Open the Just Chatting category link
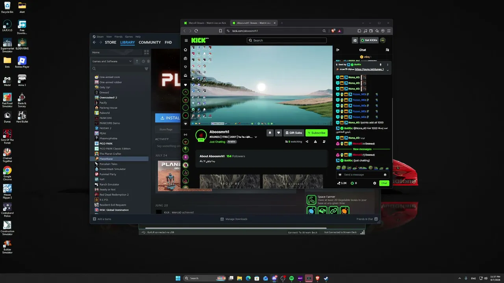This screenshot has width=504, height=283. click(x=217, y=142)
